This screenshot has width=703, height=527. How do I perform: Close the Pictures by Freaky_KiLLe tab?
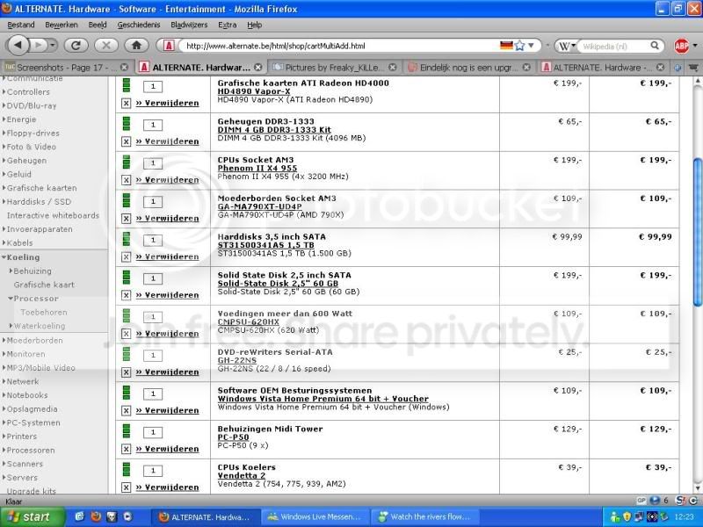pos(392,68)
